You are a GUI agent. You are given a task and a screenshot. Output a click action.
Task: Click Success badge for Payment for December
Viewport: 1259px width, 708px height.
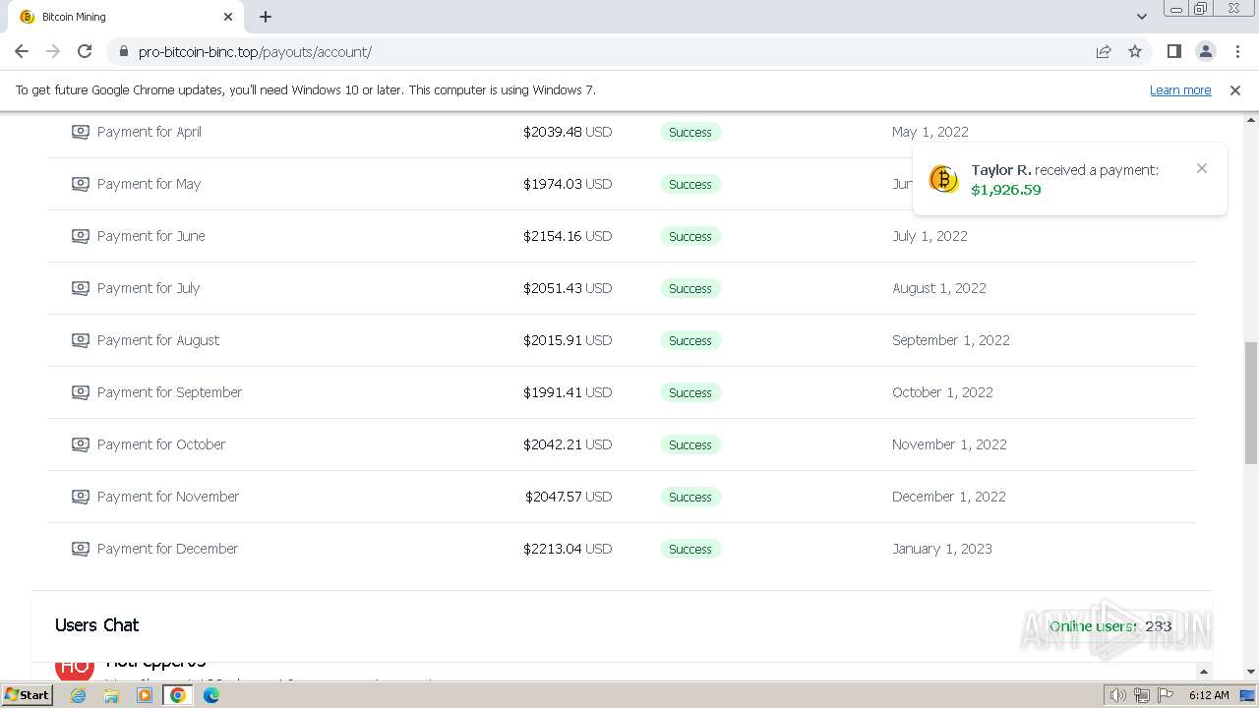pos(690,549)
